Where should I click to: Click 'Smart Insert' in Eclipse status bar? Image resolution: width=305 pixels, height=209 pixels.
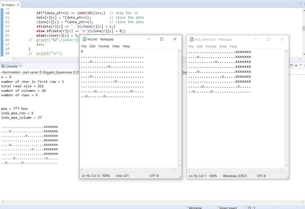pyautogui.click(x=228, y=208)
